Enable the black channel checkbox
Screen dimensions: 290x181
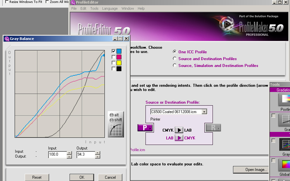click(114, 69)
